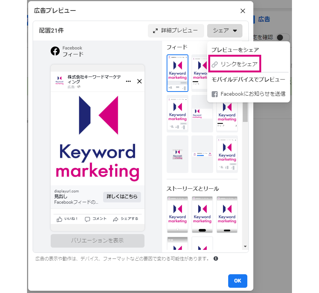Click the advertiser's small profile logo in the ad
This screenshot has height=293, width=319.
[x=59, y=80]
